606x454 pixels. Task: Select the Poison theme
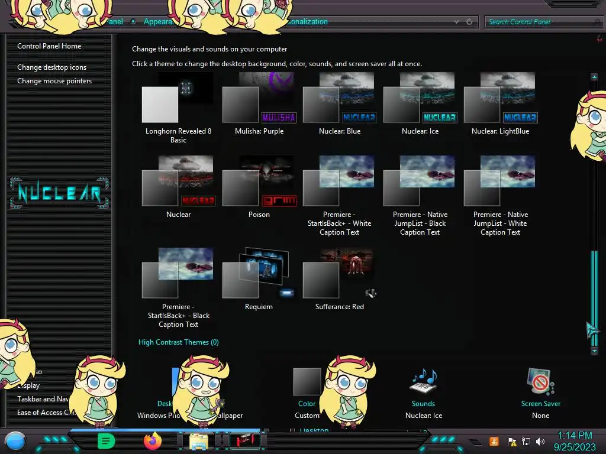259,187
